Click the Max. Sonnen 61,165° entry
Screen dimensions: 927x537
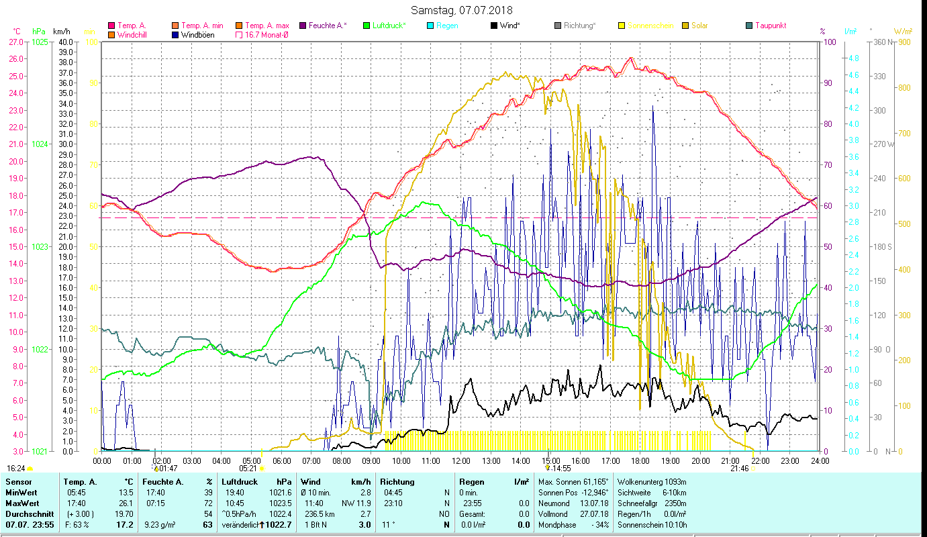(573, 481)
